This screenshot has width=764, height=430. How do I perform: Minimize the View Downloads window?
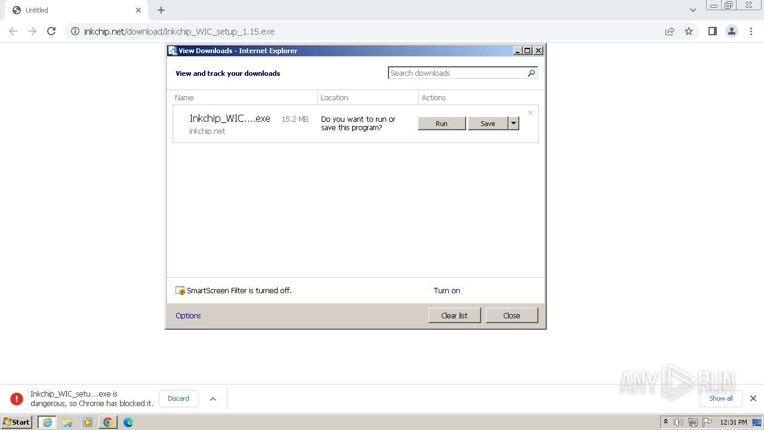[517, 51]
